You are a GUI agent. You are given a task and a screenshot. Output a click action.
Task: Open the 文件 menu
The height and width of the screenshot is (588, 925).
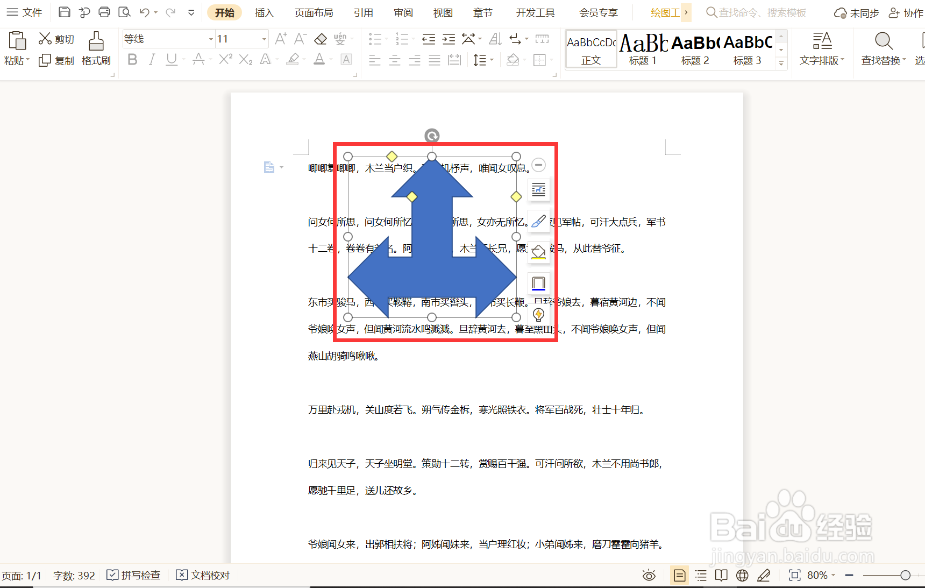pos(25,12)
